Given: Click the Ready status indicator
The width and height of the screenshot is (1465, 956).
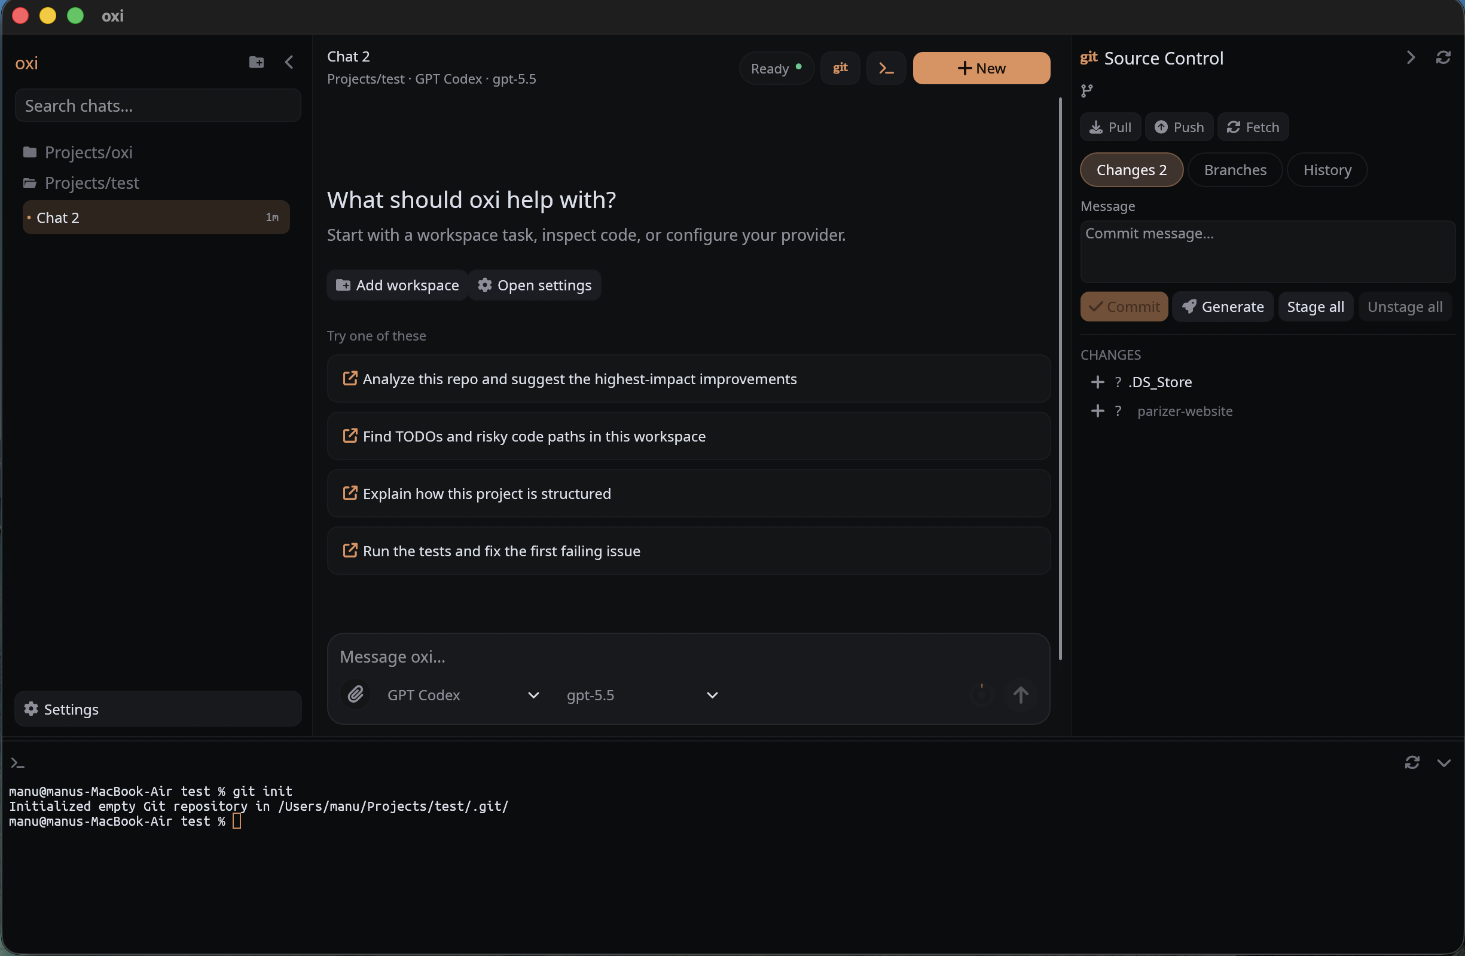Looking at the screenshot, I should [x=776, y=68].
